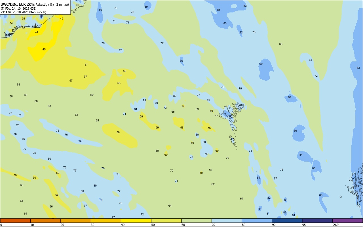Image resolution: width=363 pixels, height=227 pixels.
Task: Click the "30" legend tick label
Action: (x=92, y=225)
